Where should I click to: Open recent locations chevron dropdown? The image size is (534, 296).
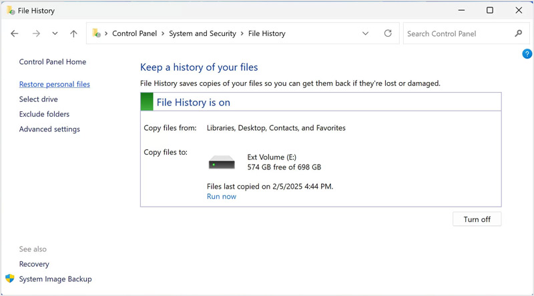(x=55, y=33)
